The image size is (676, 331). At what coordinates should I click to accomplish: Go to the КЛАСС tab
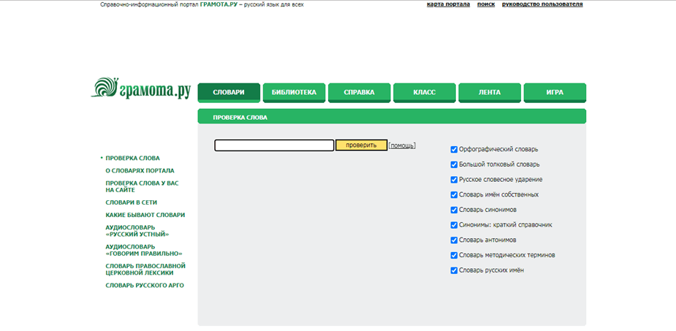click(x=424, y=93)
